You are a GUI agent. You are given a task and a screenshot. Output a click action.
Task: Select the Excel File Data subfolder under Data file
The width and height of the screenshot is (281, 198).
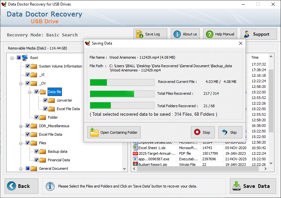(x=68, y=109)
